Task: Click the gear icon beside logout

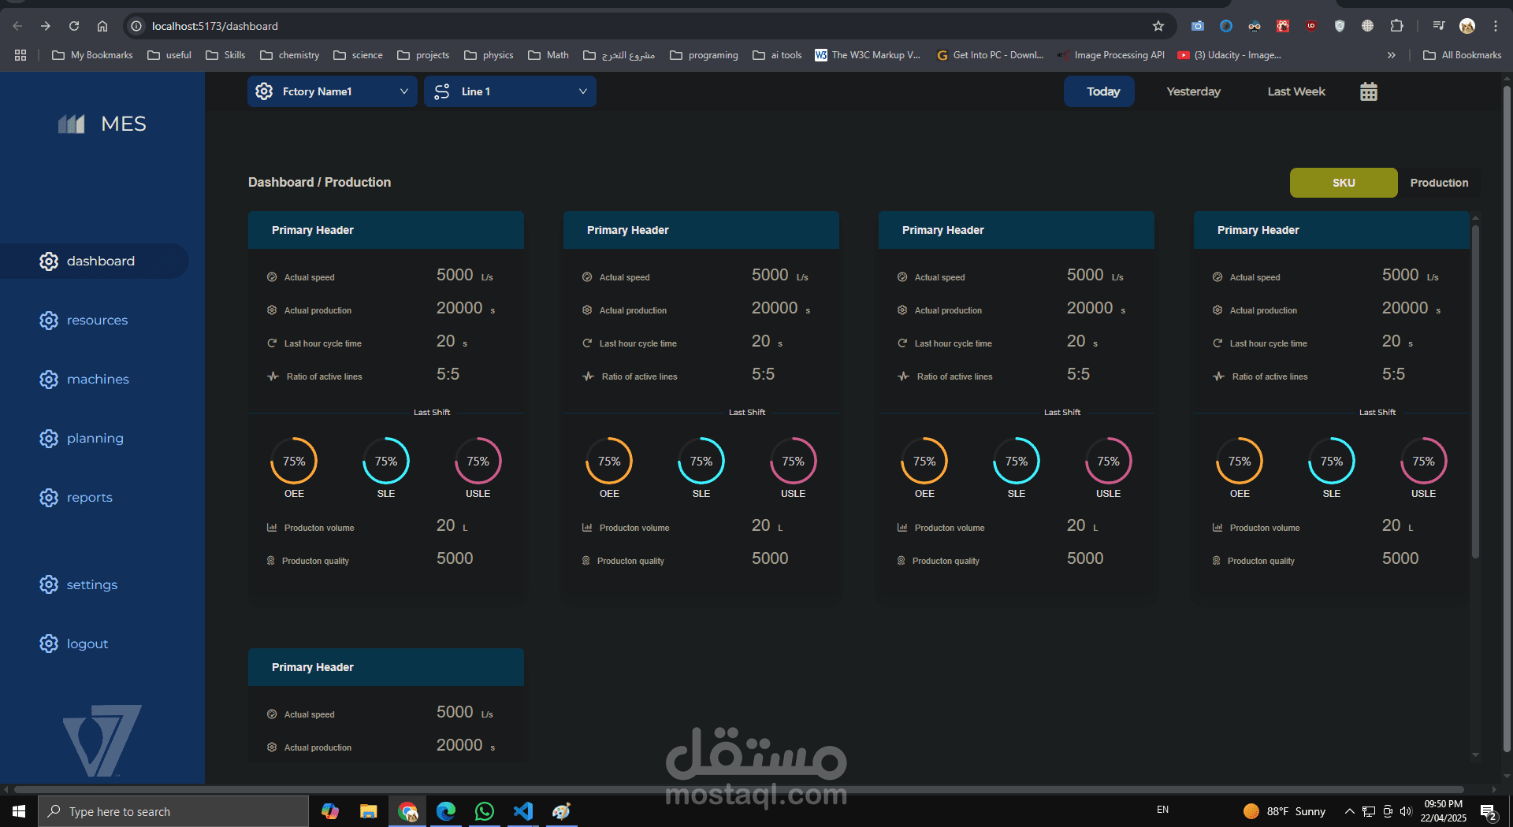Action: pyautogui.click(x=49, y=643)
